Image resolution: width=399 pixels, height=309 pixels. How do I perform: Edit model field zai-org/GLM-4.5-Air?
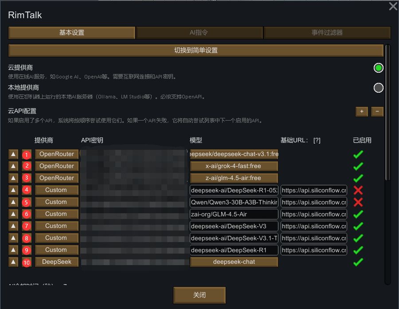[x=234, y=214]
